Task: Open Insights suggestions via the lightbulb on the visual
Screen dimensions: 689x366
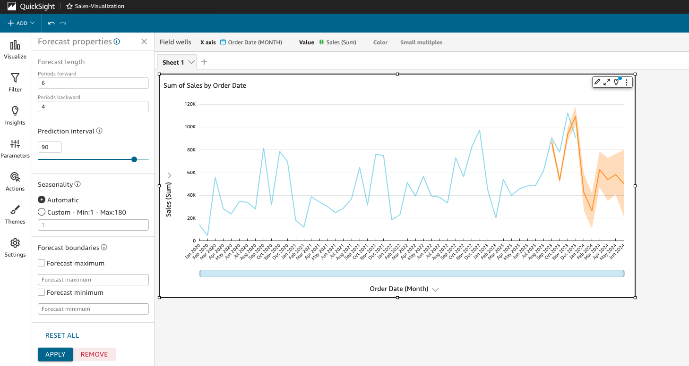Action: 617,82
